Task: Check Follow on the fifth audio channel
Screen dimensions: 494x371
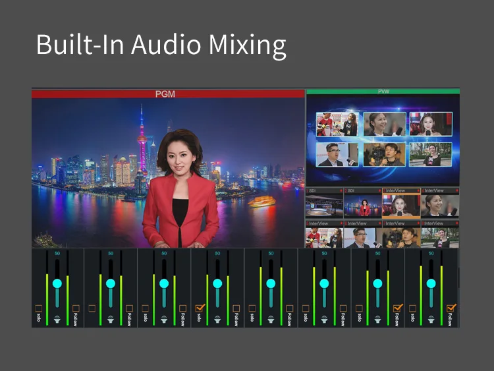Action: click(x=290, y=308)
